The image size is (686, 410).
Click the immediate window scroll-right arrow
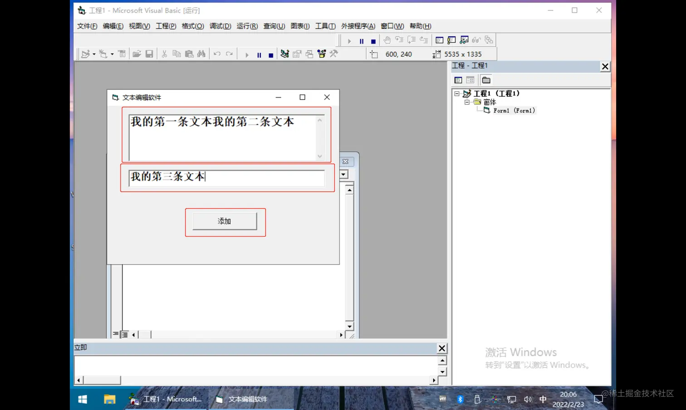coord(434,380)
